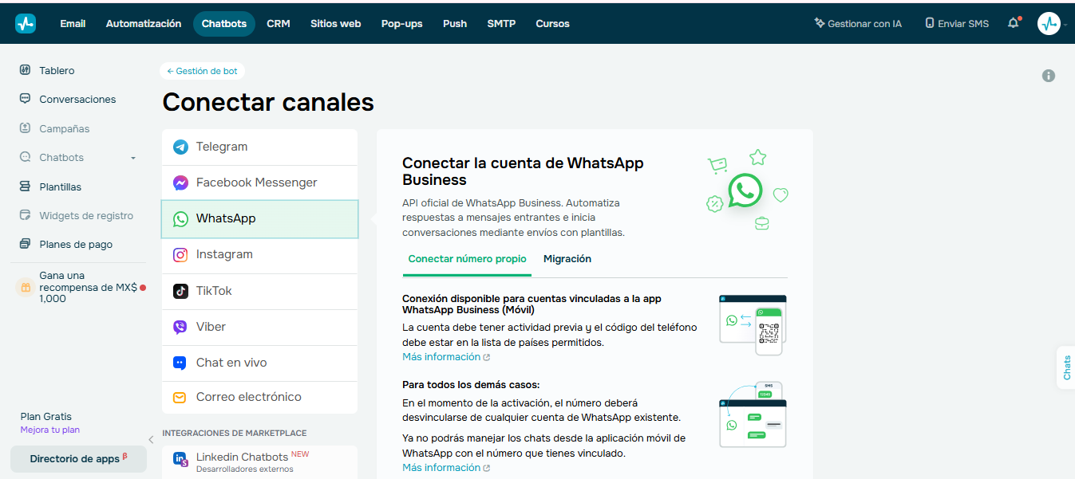Click the Planes de pago icon

[25, 244]
